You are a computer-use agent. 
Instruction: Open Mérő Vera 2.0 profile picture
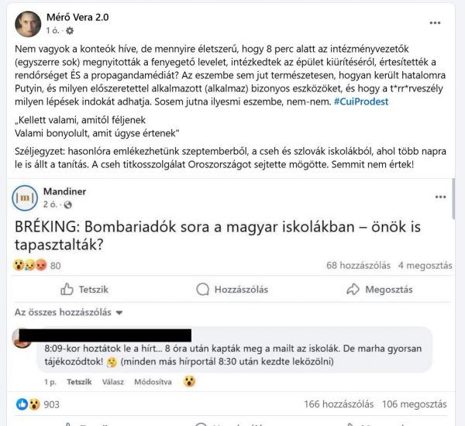(28, 24)
